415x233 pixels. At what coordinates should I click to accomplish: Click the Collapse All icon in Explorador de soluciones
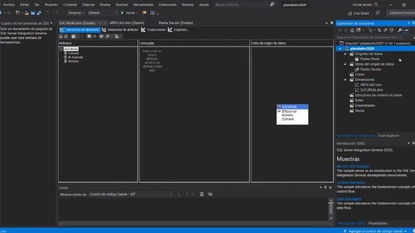point(385,30)
